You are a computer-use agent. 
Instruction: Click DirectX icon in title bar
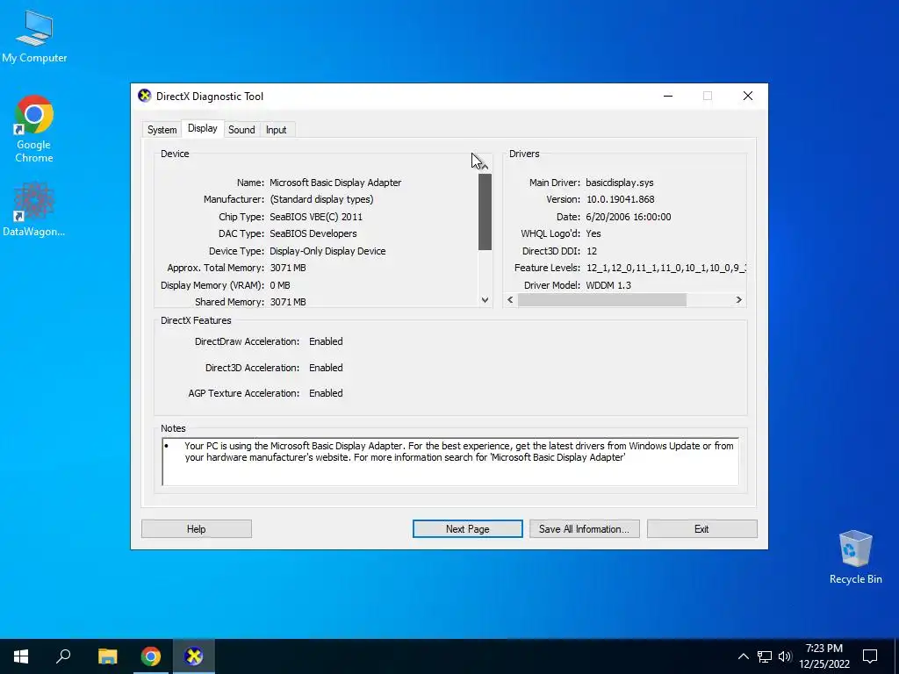point(145,96)
